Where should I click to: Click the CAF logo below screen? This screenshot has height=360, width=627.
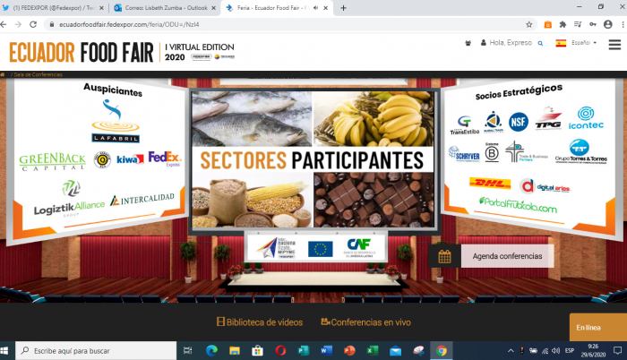click(358, 247)
